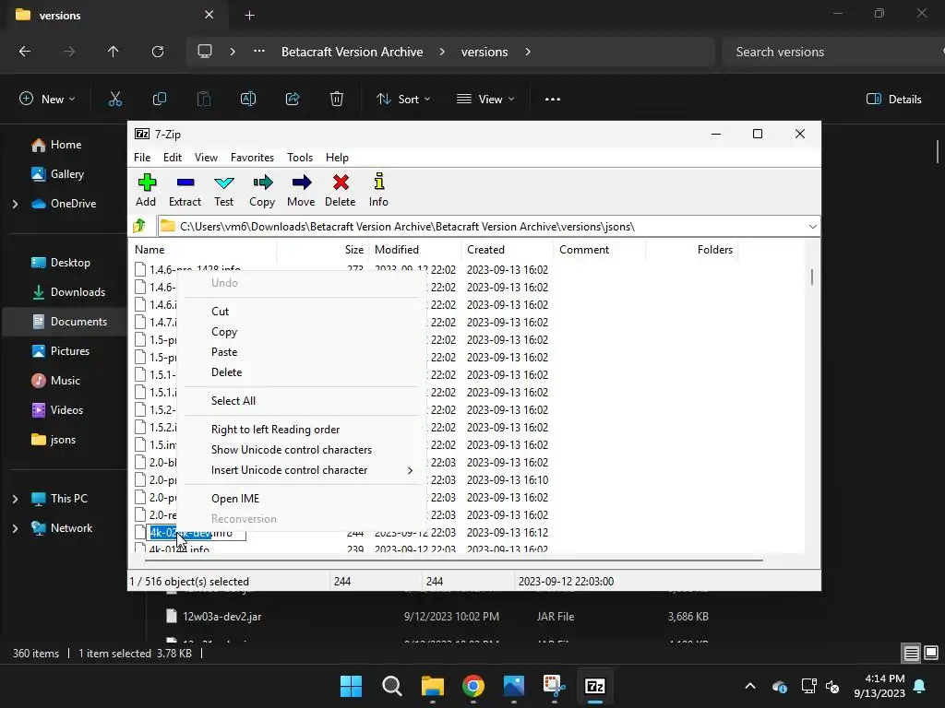This screenshot has width=945, height=708.
Task: Click the Explorer Share icon
Action: (293, 99)
